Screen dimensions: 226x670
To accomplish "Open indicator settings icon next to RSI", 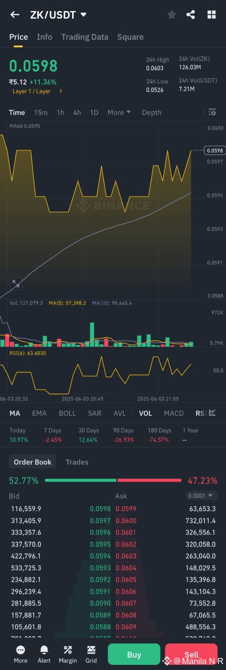I will click(212, 413).
